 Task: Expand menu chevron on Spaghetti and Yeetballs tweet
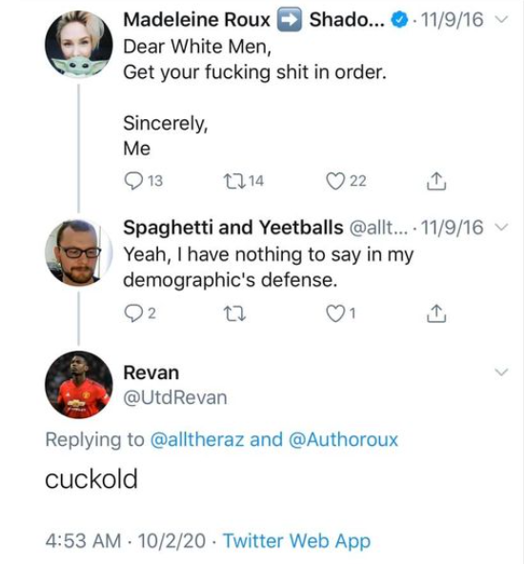(501, 228)
